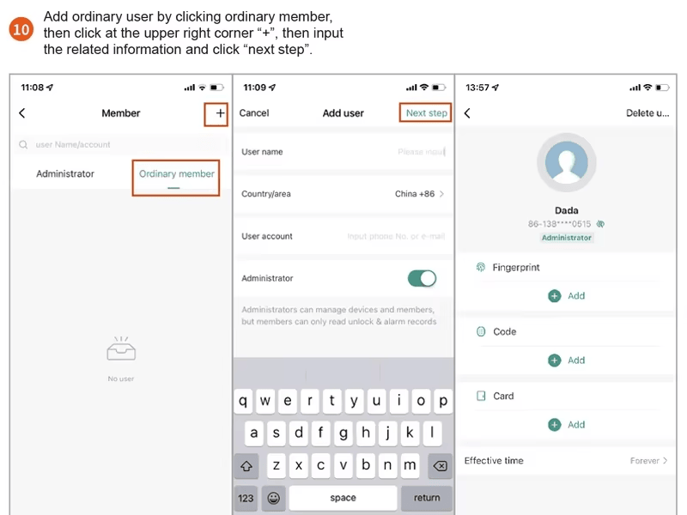Focus the User account input field

tap(343, 237)
